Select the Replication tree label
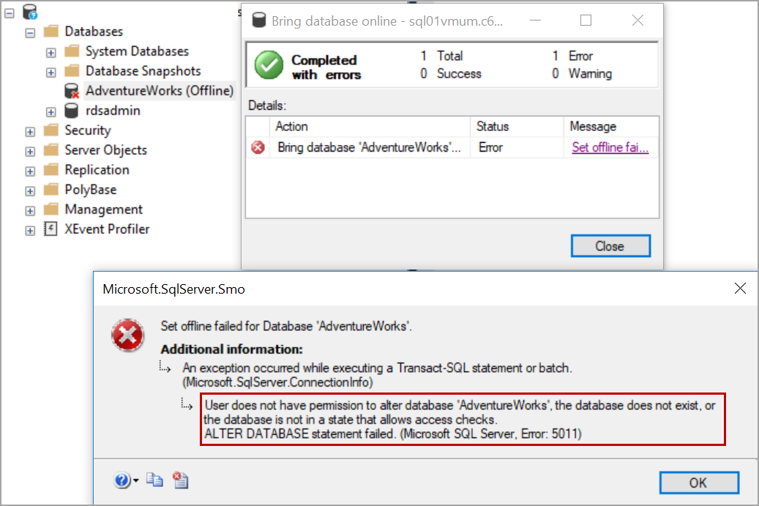The width and height of the screenshot is (759, 506). [x=97, y=170]
